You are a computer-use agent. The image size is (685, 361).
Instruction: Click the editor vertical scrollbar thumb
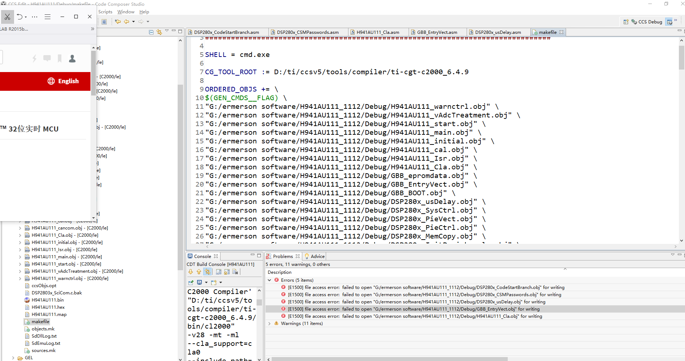tap(681, 57)
